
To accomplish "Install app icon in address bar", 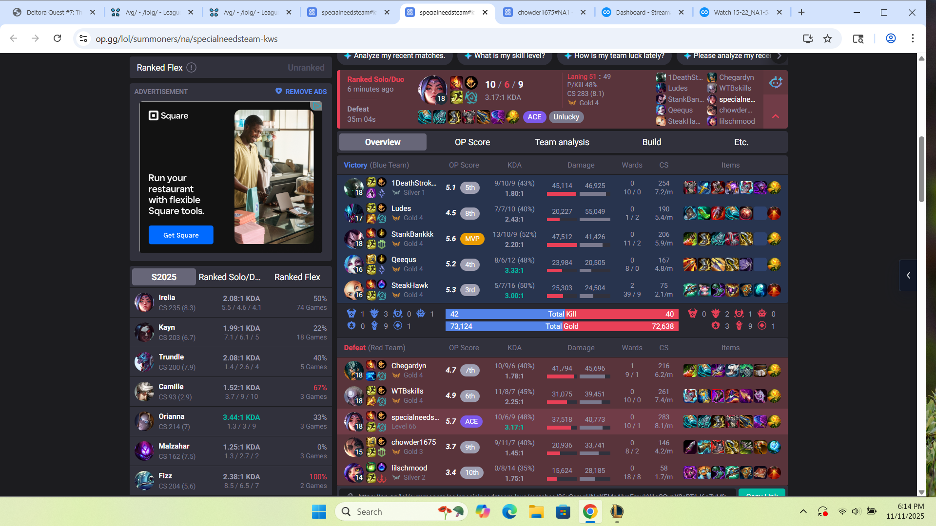I will [808, 38].
